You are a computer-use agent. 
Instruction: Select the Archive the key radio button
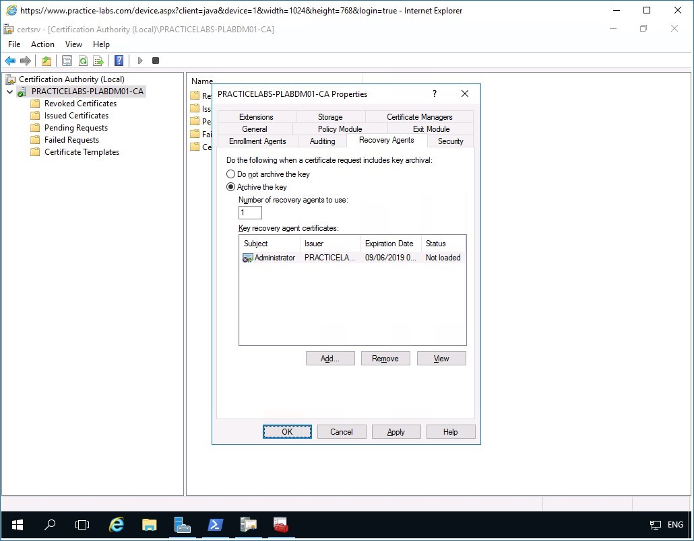tap(230, 187)
